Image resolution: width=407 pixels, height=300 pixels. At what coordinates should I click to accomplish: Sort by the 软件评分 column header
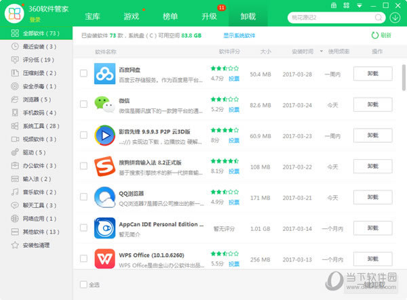pos(229,51)
